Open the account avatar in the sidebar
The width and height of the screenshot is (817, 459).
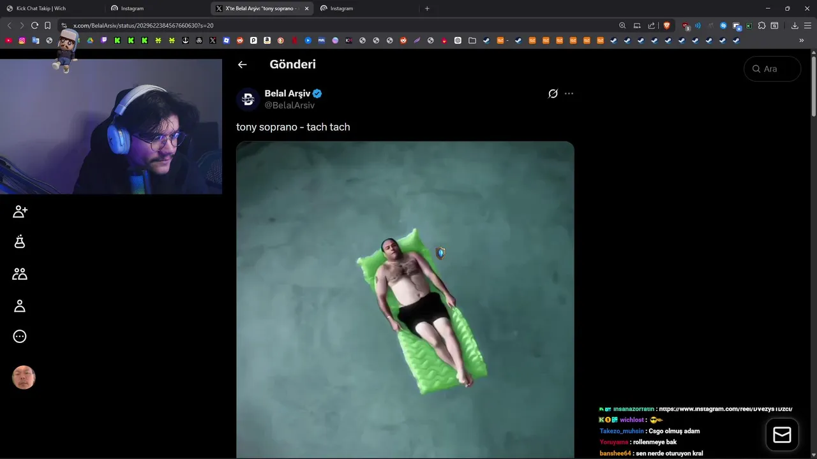click(x=24, y=377)
